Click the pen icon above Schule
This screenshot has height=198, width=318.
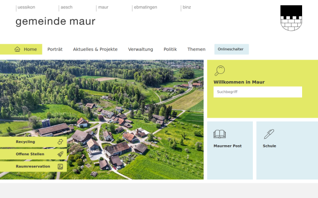click(269, 134)
